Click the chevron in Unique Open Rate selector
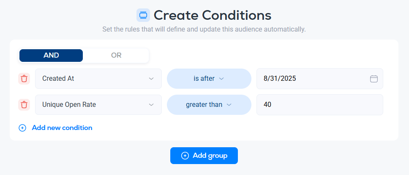Image resolution: width=409 pixels, height=175 pixels. tap(151, 105)
